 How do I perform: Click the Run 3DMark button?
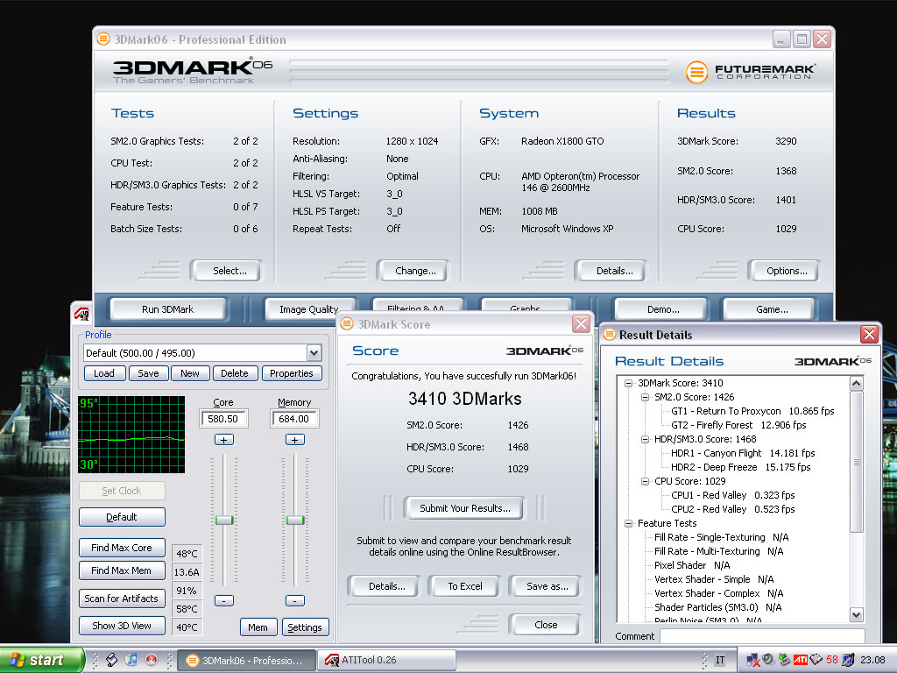pos(167,309)
